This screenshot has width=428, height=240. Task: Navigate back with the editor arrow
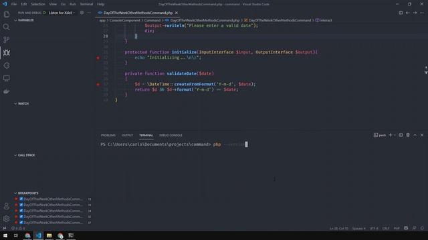(407, 13)
